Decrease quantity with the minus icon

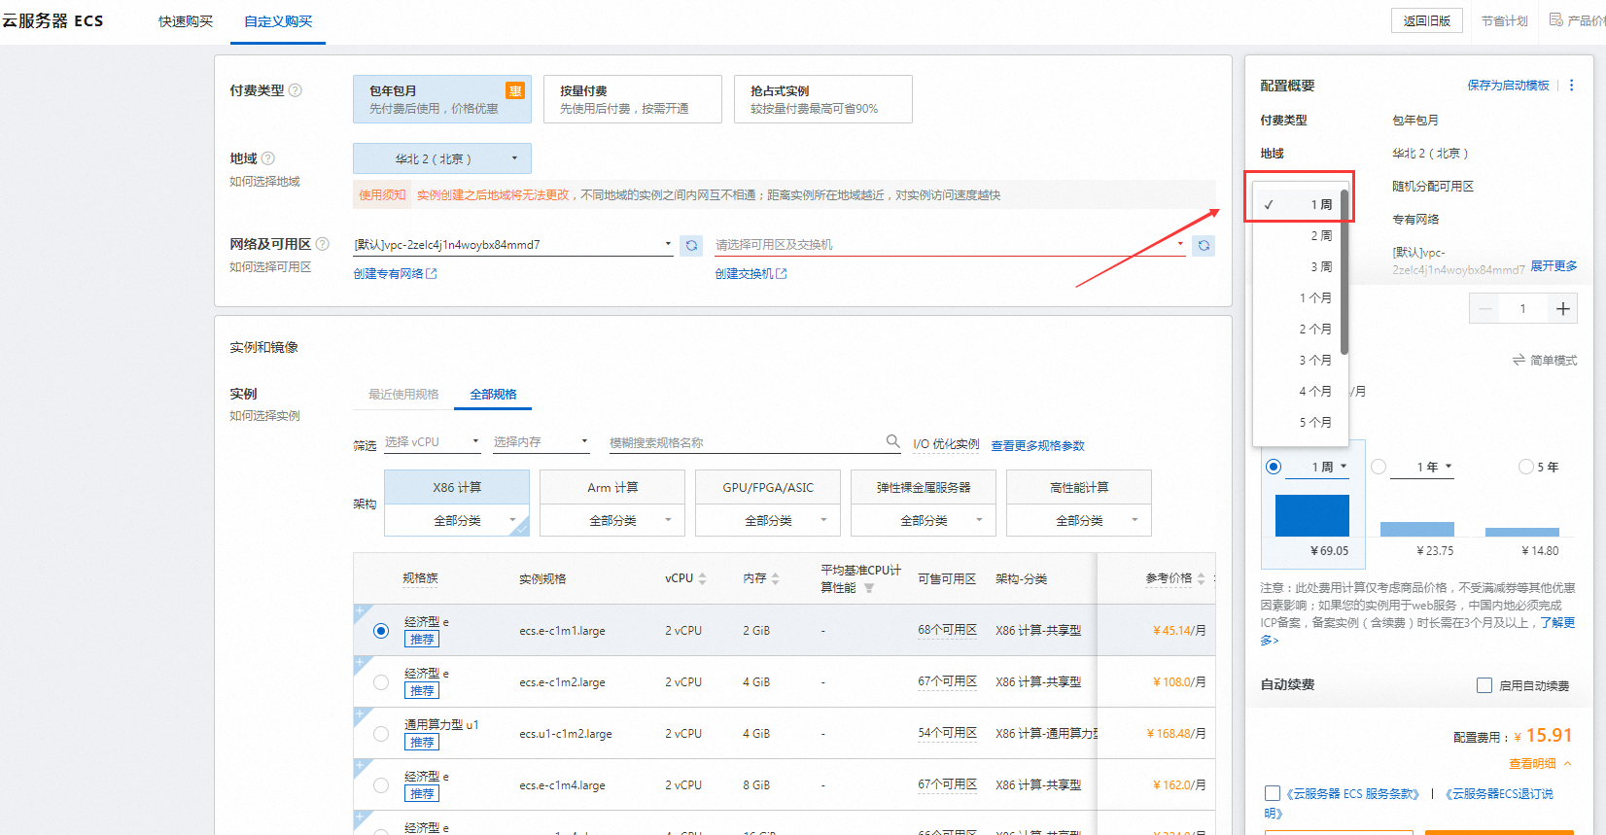pyautogui.click(x=1484, y=309)
